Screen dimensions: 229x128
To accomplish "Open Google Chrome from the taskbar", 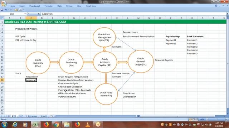I will coord(56,124).
